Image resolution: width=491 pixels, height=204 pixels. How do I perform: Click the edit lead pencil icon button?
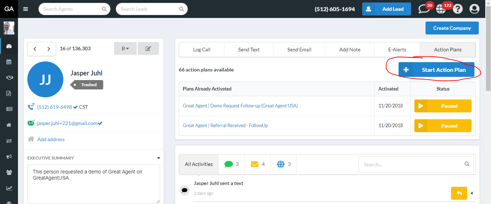tap(148, 48)
